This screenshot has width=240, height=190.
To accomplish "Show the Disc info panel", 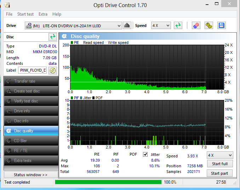I will tap(31, 121).
